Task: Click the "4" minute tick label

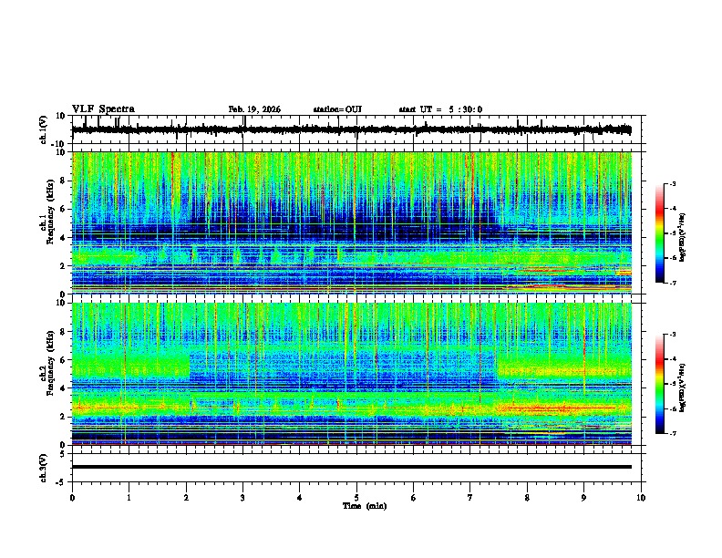Action: pos(300,498)
